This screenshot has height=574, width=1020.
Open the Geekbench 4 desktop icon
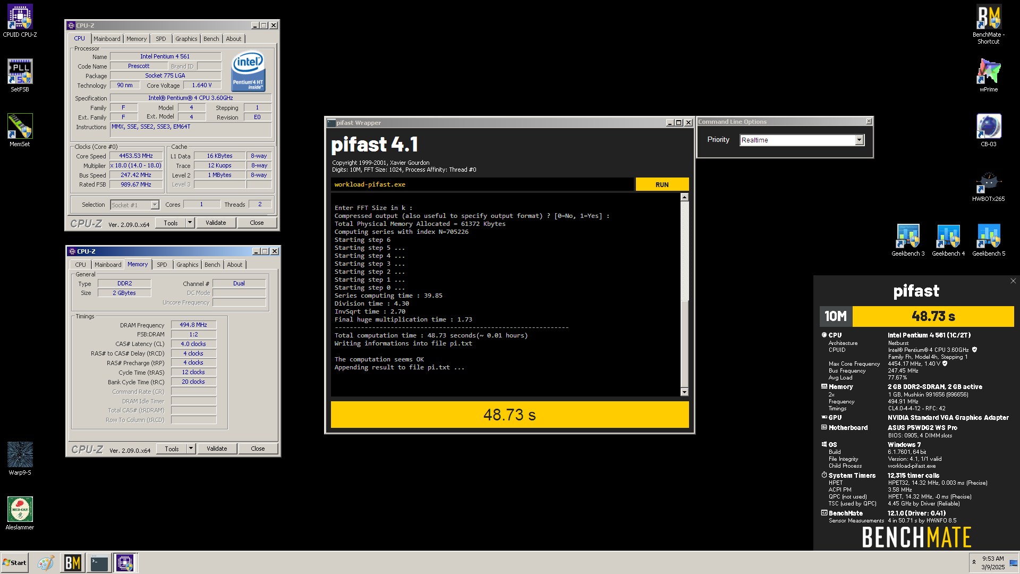click(948, 240)
